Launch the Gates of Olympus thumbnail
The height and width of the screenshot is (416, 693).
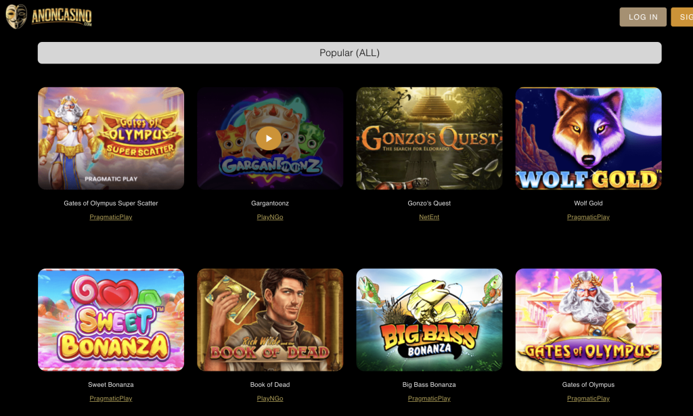tap(588, 320)
